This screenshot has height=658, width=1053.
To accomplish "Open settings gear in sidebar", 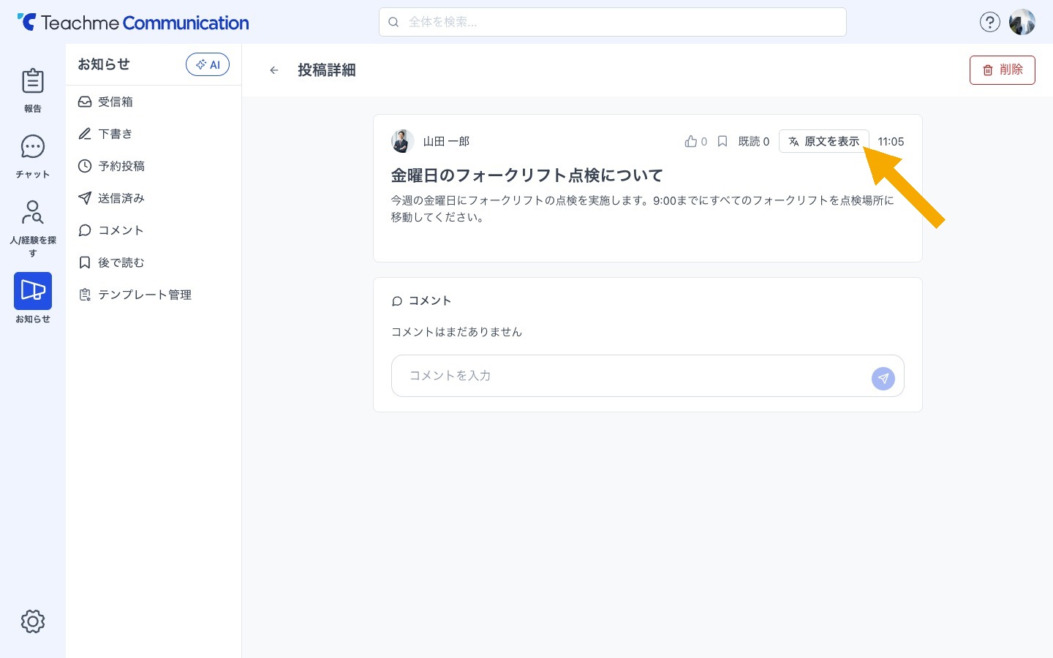I will (x=33, y=621).
